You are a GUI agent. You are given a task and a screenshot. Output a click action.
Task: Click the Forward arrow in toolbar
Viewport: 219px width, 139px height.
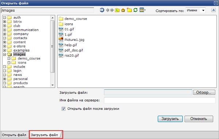click(x=112, y=10)
